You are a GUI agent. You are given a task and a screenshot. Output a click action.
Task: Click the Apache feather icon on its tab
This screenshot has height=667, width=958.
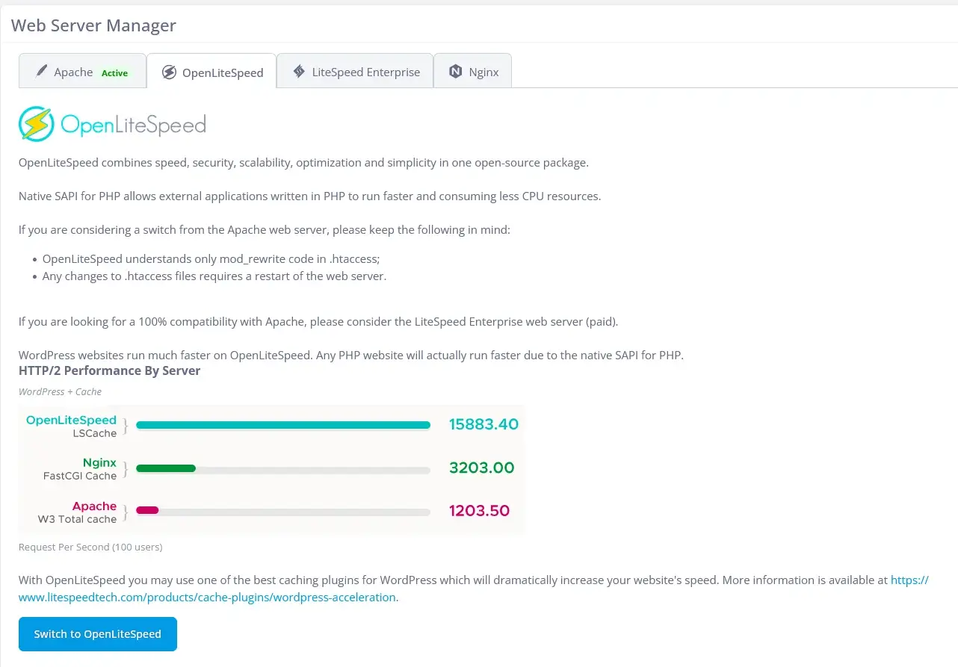(41, 72)
